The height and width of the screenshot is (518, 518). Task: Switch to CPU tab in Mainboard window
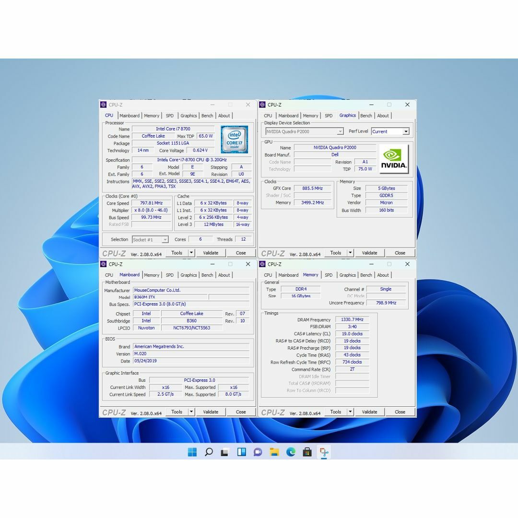[x=109, y=275]
